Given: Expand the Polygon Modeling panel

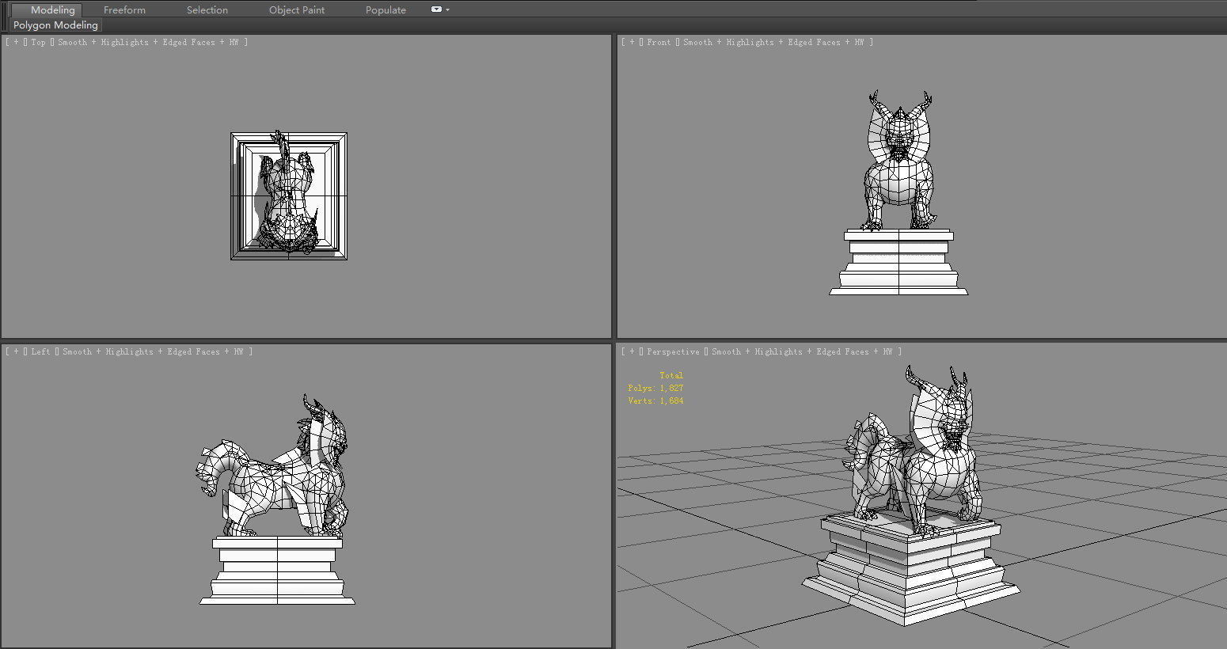Looking at the screenshot, I should coord(55,25).
